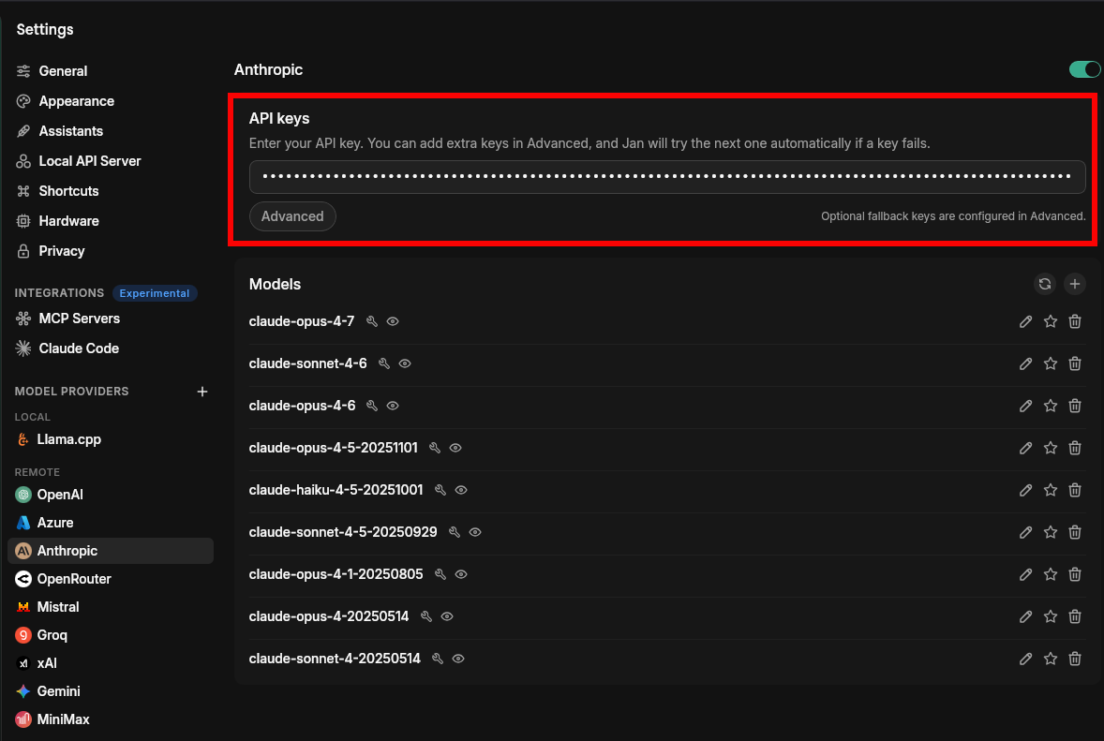
Task: Click the eye icon on claude-opus-4-1-20250805
Action: pyautogui.click(x=461, y=575)
